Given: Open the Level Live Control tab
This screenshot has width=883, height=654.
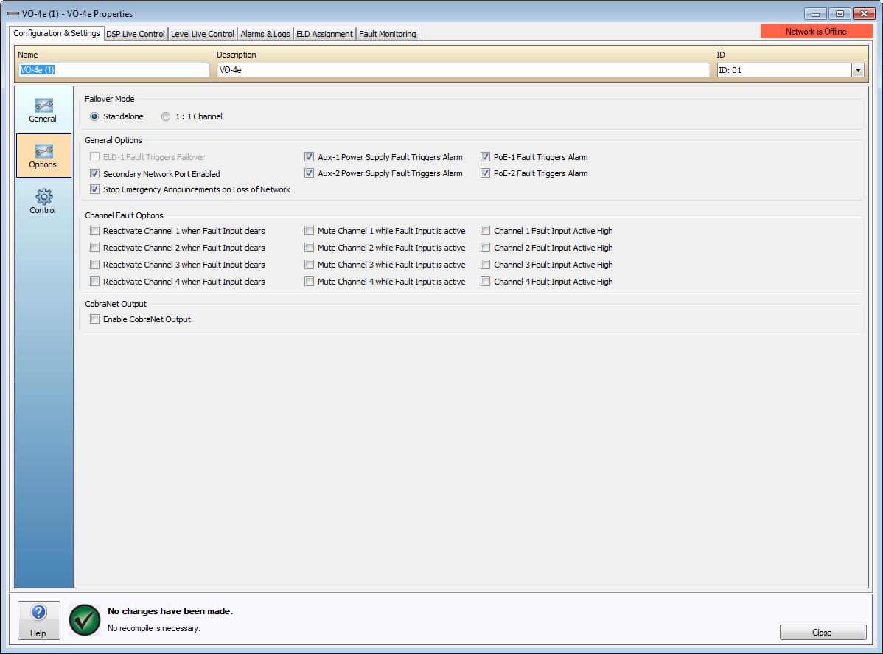Looking at the screenshot, I should pos(202,34).
